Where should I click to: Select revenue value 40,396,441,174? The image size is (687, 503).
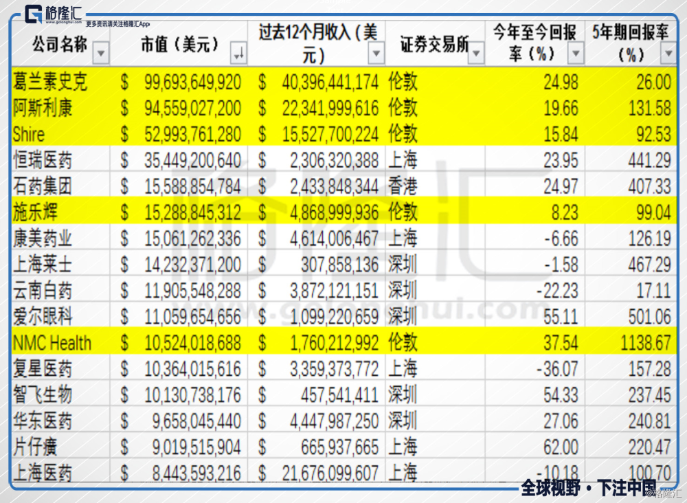(330, 82)
